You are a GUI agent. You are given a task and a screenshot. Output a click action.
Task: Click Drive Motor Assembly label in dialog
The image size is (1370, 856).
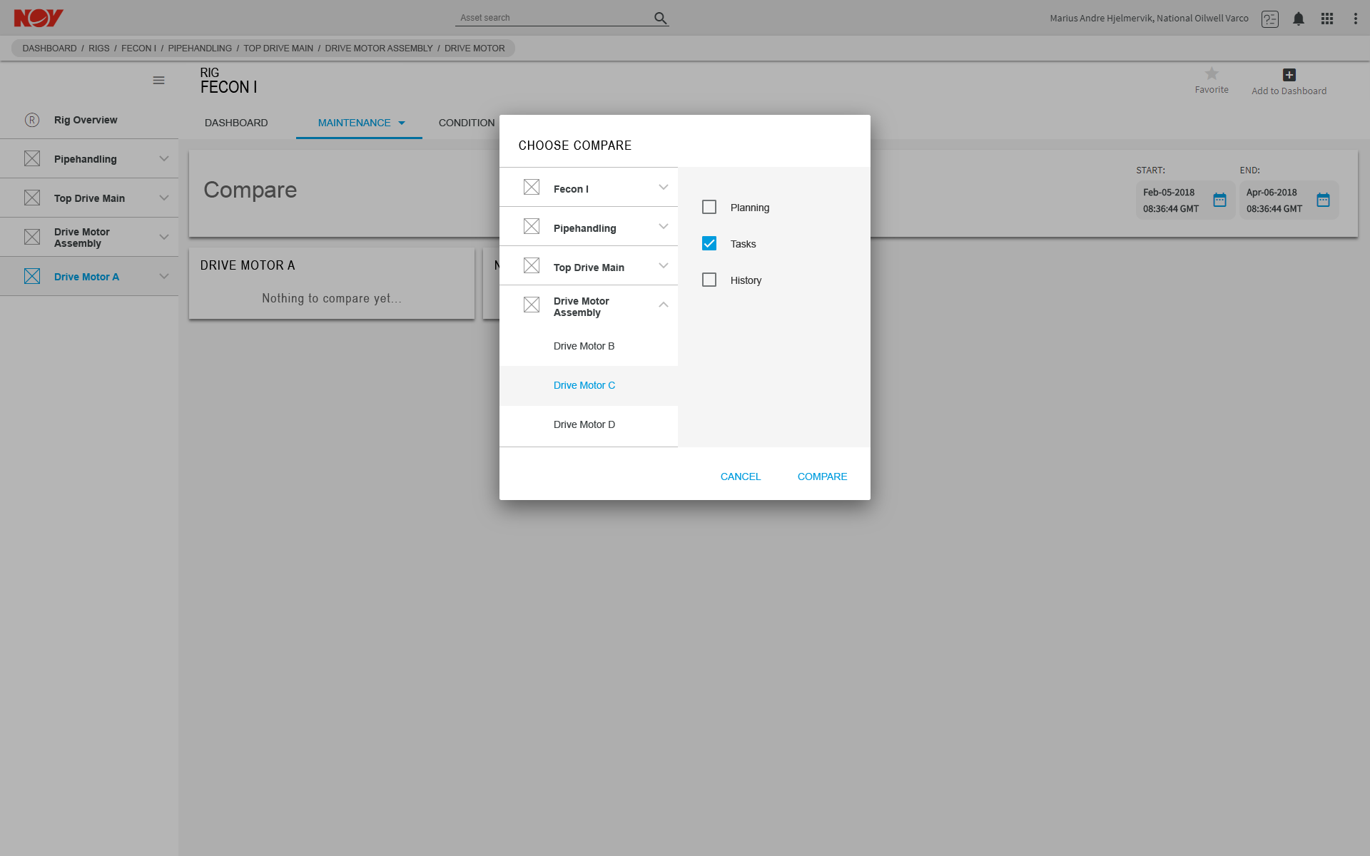582,307
